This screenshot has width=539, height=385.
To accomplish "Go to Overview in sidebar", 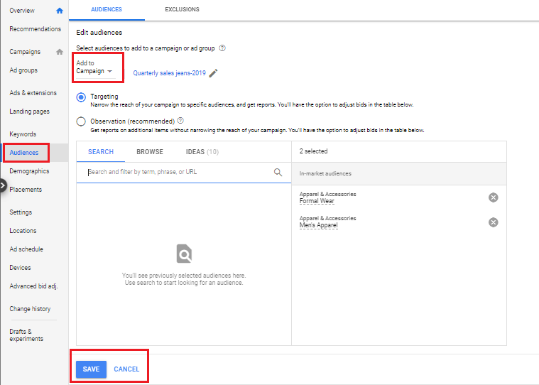I will click(22, 11).
